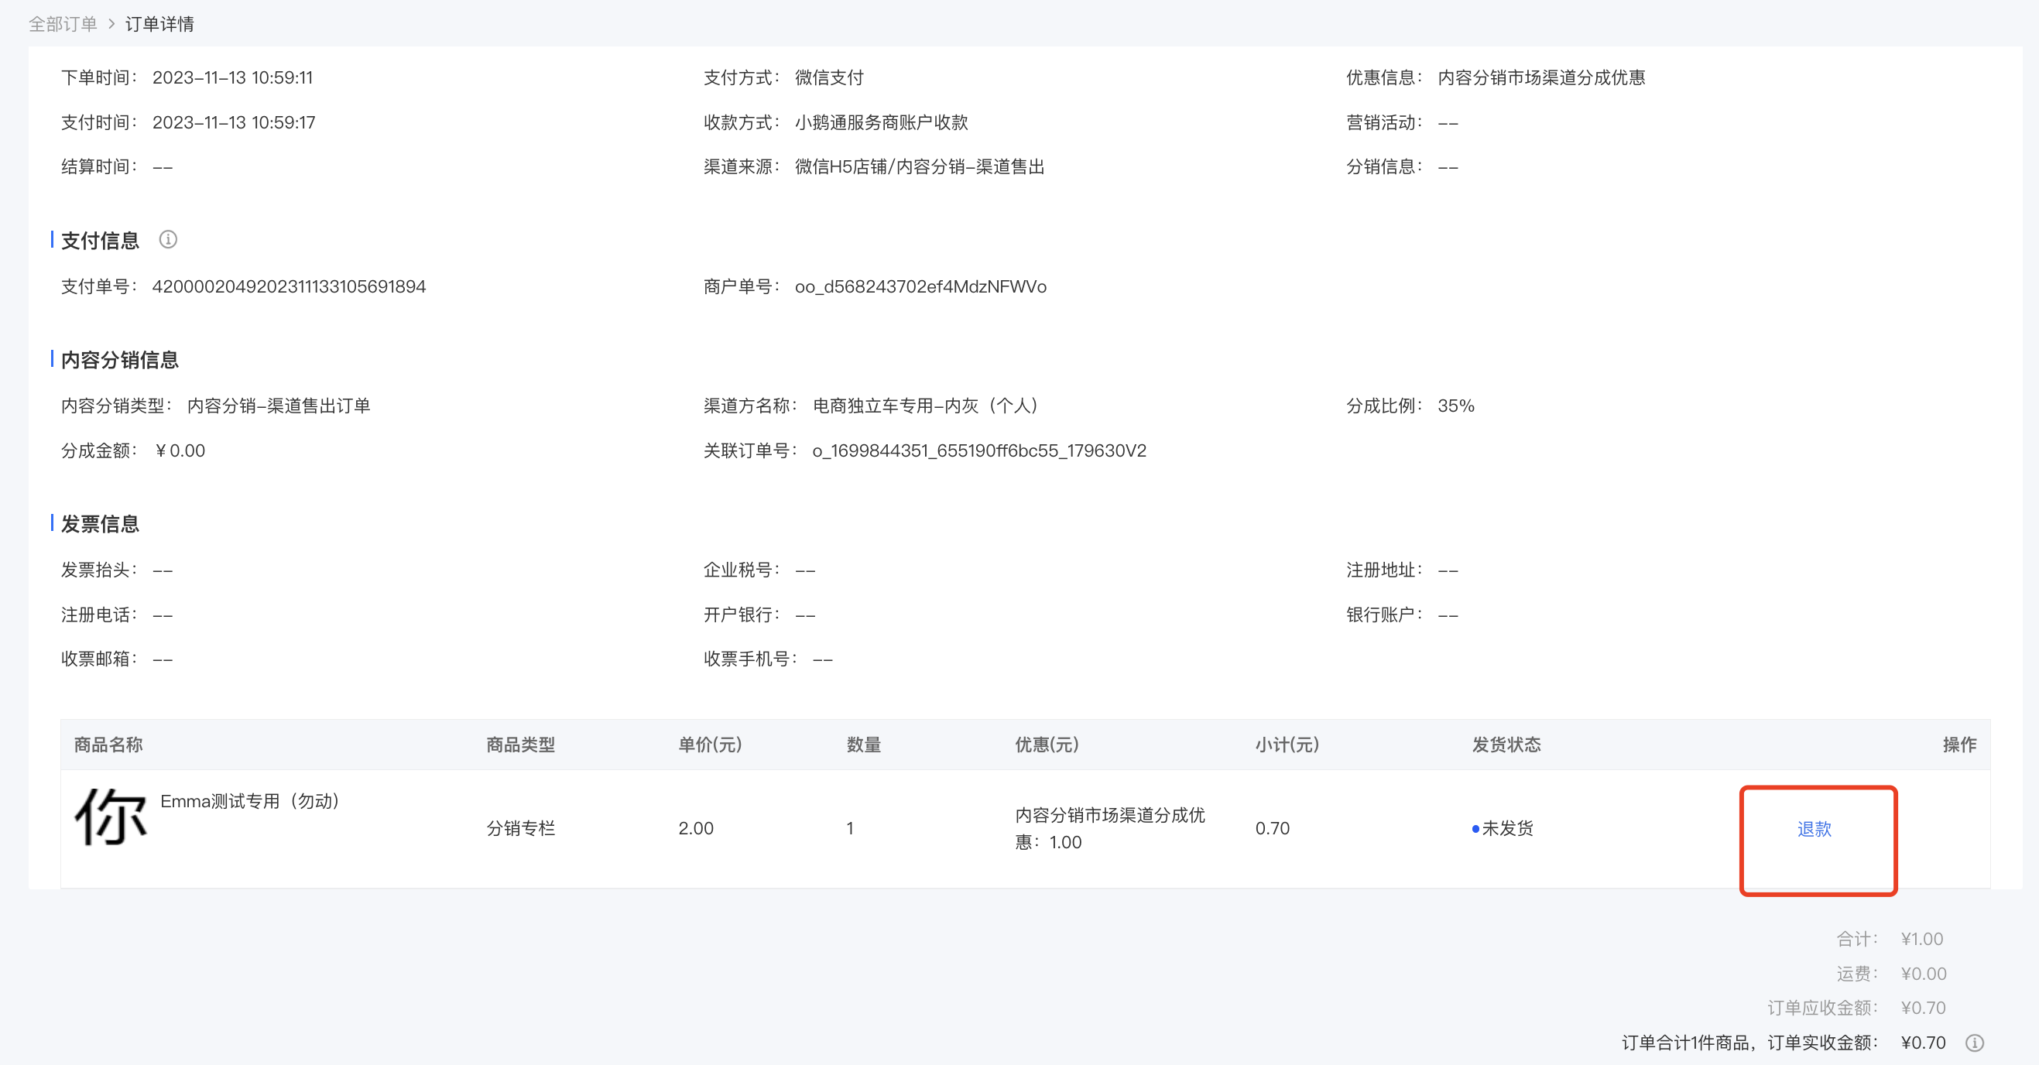Click the 收票手机号 label
Screen dimensions: 2039x1065
[x=750, y=659]
